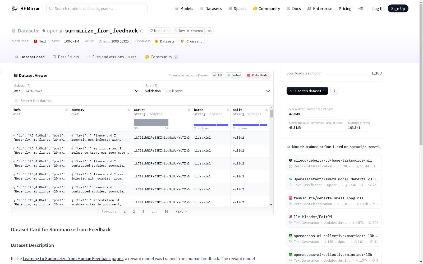
Task: Click the worker lengths histogram bar
Action: [x=151, y=122]
